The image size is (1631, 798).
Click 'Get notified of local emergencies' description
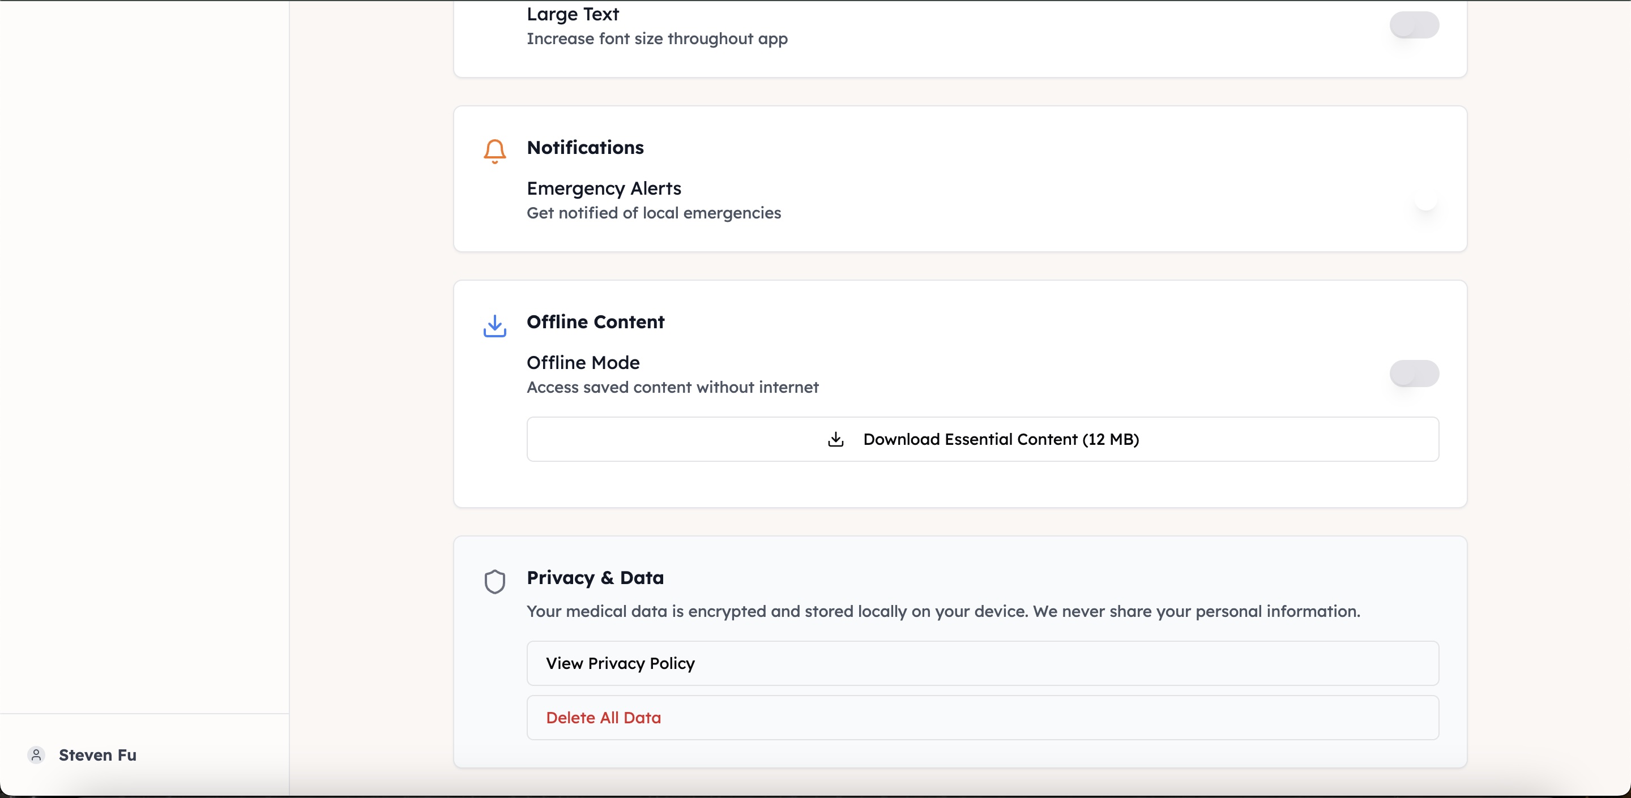[x=654, y=213]
